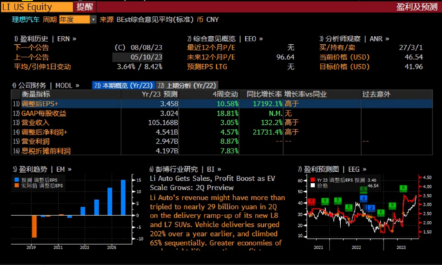
Task: Click the LI US Equity ticker field
Action: [x=37, y=7]
